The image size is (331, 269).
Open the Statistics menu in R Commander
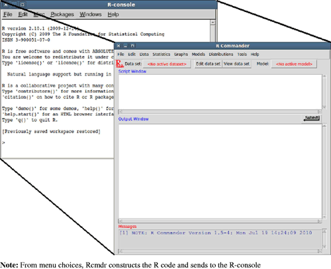click(x=162, y=54)
